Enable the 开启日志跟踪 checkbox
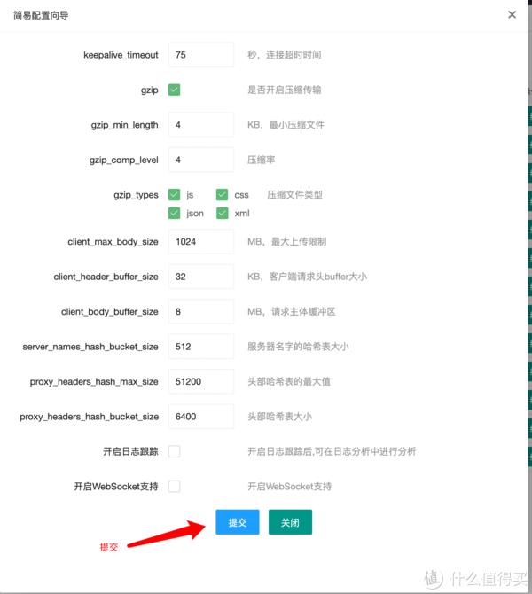 point(175,451)
